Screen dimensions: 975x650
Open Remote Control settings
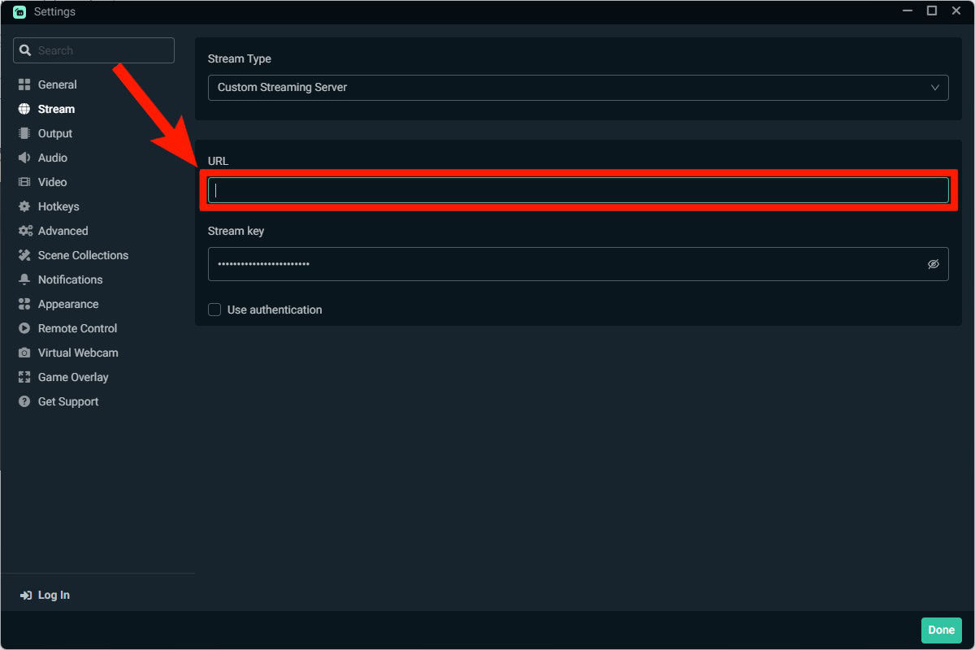tap(75, 327)
